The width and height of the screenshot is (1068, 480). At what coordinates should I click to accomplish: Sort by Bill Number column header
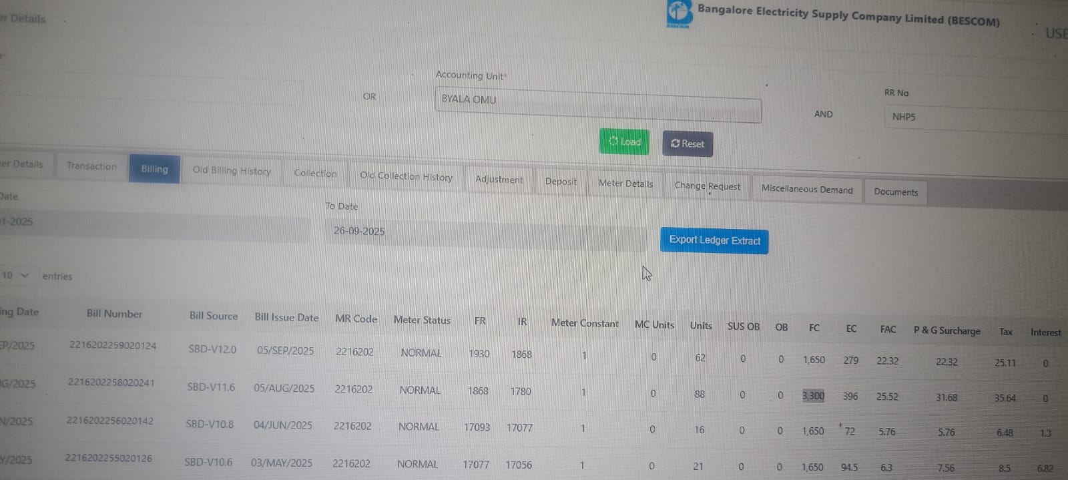114,314
